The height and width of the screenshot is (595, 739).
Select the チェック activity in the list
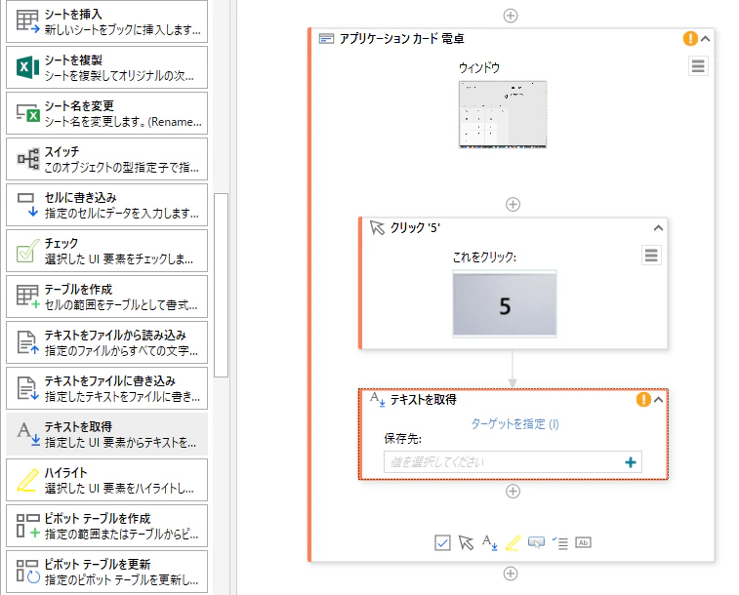tap(106, 251)
